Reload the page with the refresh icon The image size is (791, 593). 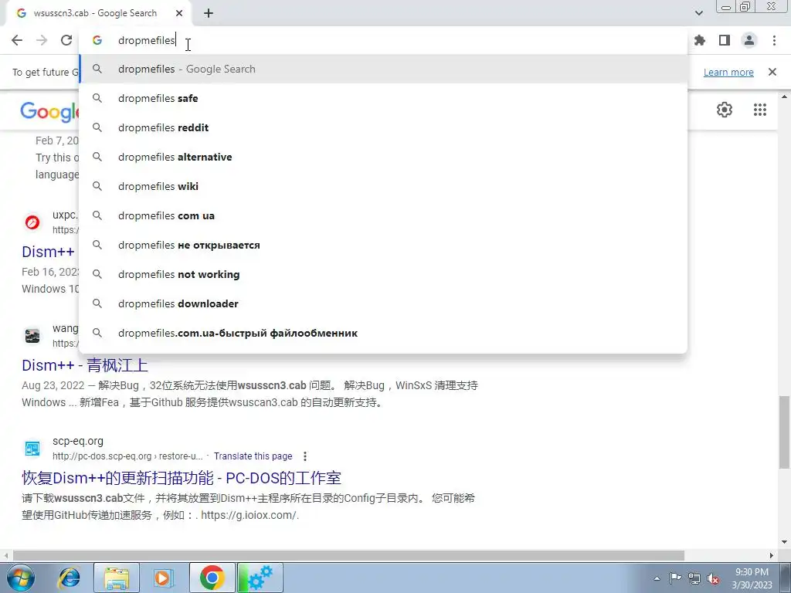pyautogui.click(x=66, y=40)
